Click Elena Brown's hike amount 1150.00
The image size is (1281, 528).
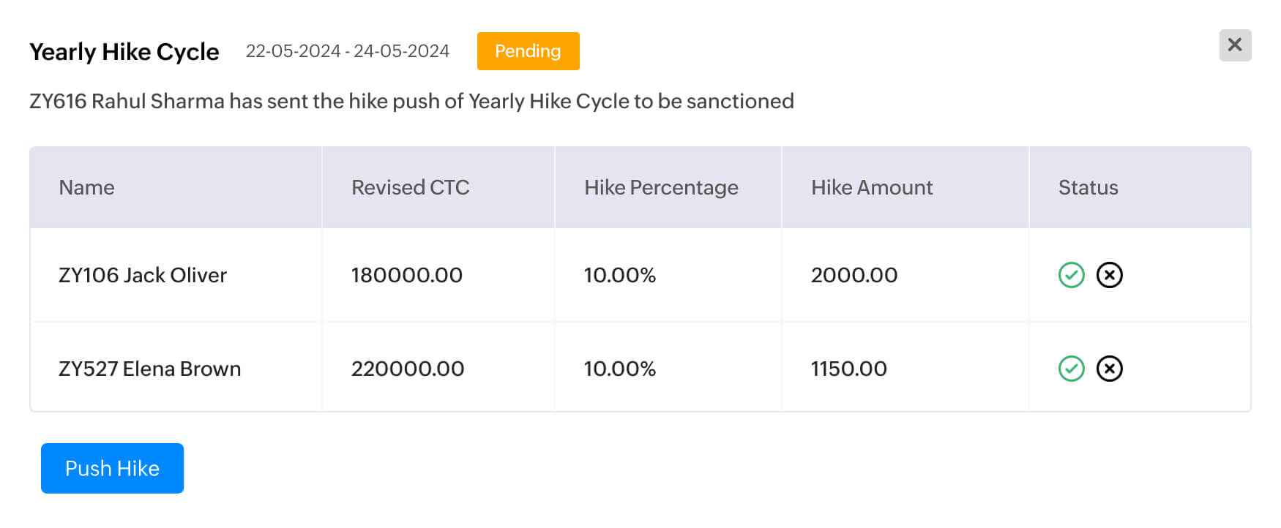coord(848,369)
